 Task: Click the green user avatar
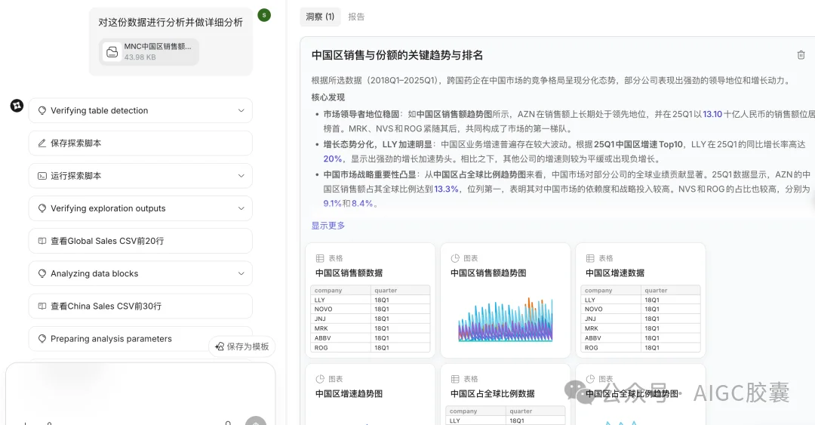click(264, 15)
